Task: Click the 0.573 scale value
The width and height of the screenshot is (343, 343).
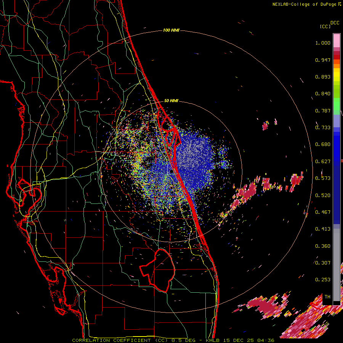Action: (x=323, y=178)
